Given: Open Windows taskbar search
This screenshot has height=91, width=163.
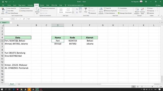Looking at the screenshot, I should [x=6, y=89].
